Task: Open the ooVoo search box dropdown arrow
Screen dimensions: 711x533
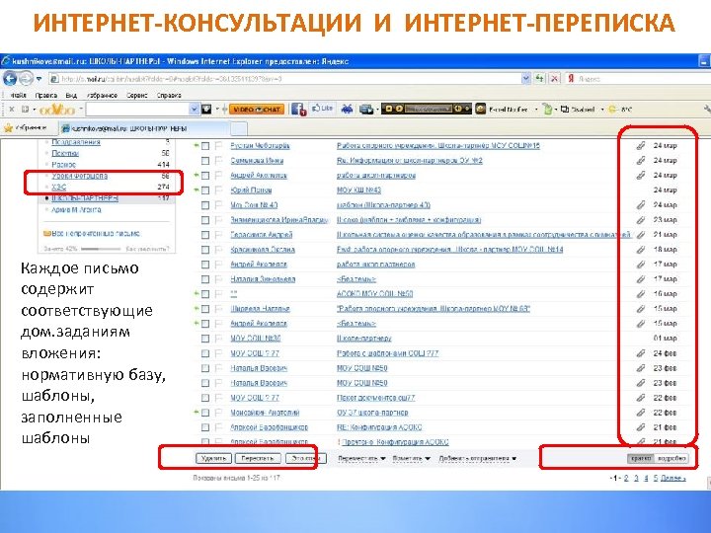Action: click(x=195, y=110)
